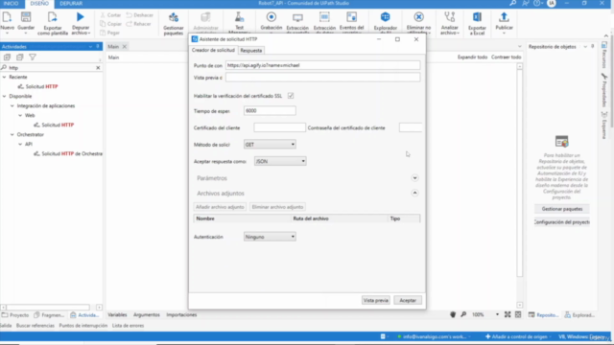Viewport: 614px width, 345px height.
Task: Click Contraer todo link
Action: pos(506,57)
